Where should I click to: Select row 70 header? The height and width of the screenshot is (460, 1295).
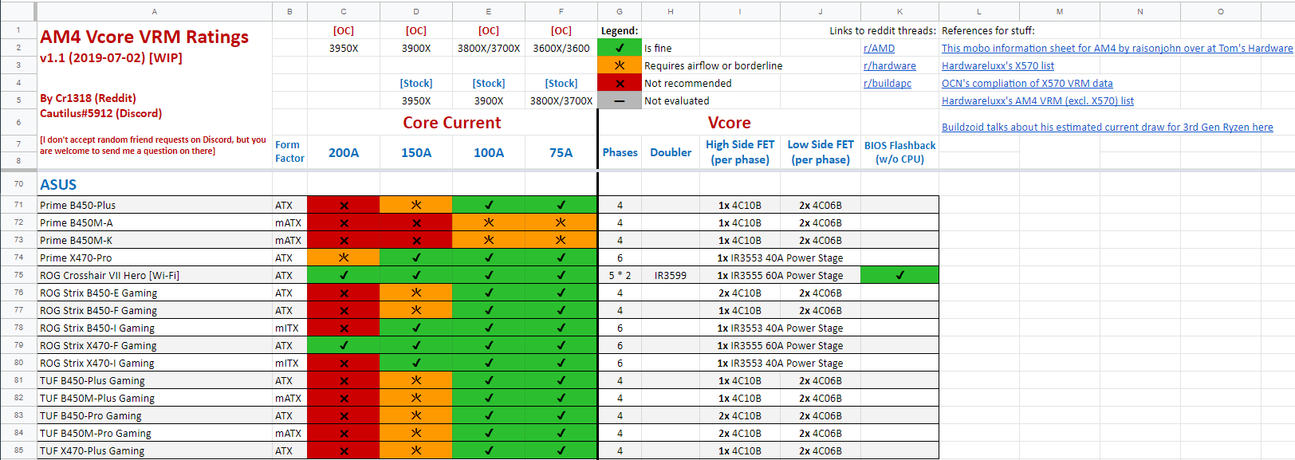coord(18,184)
